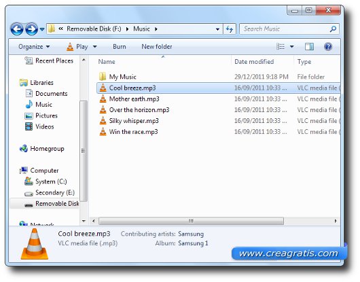Select Music segment in address path
Viewport: 360px width, 282px height.
click(x=141, y=29)
